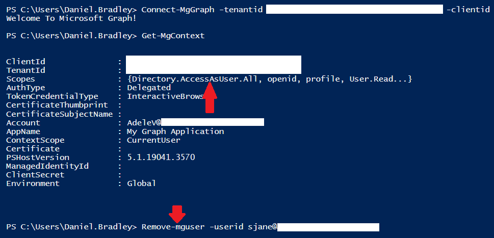Screen dimensions: 494x238
Task: Select the Get-MgContext command
Action: click(173, 36)
